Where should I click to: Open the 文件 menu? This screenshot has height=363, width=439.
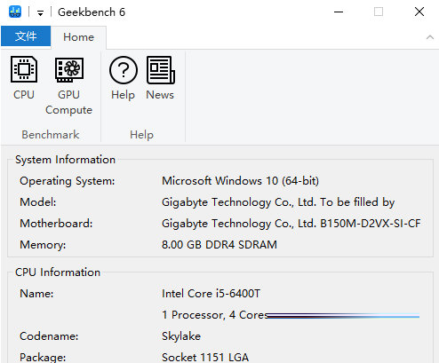[x=26, y=36]
